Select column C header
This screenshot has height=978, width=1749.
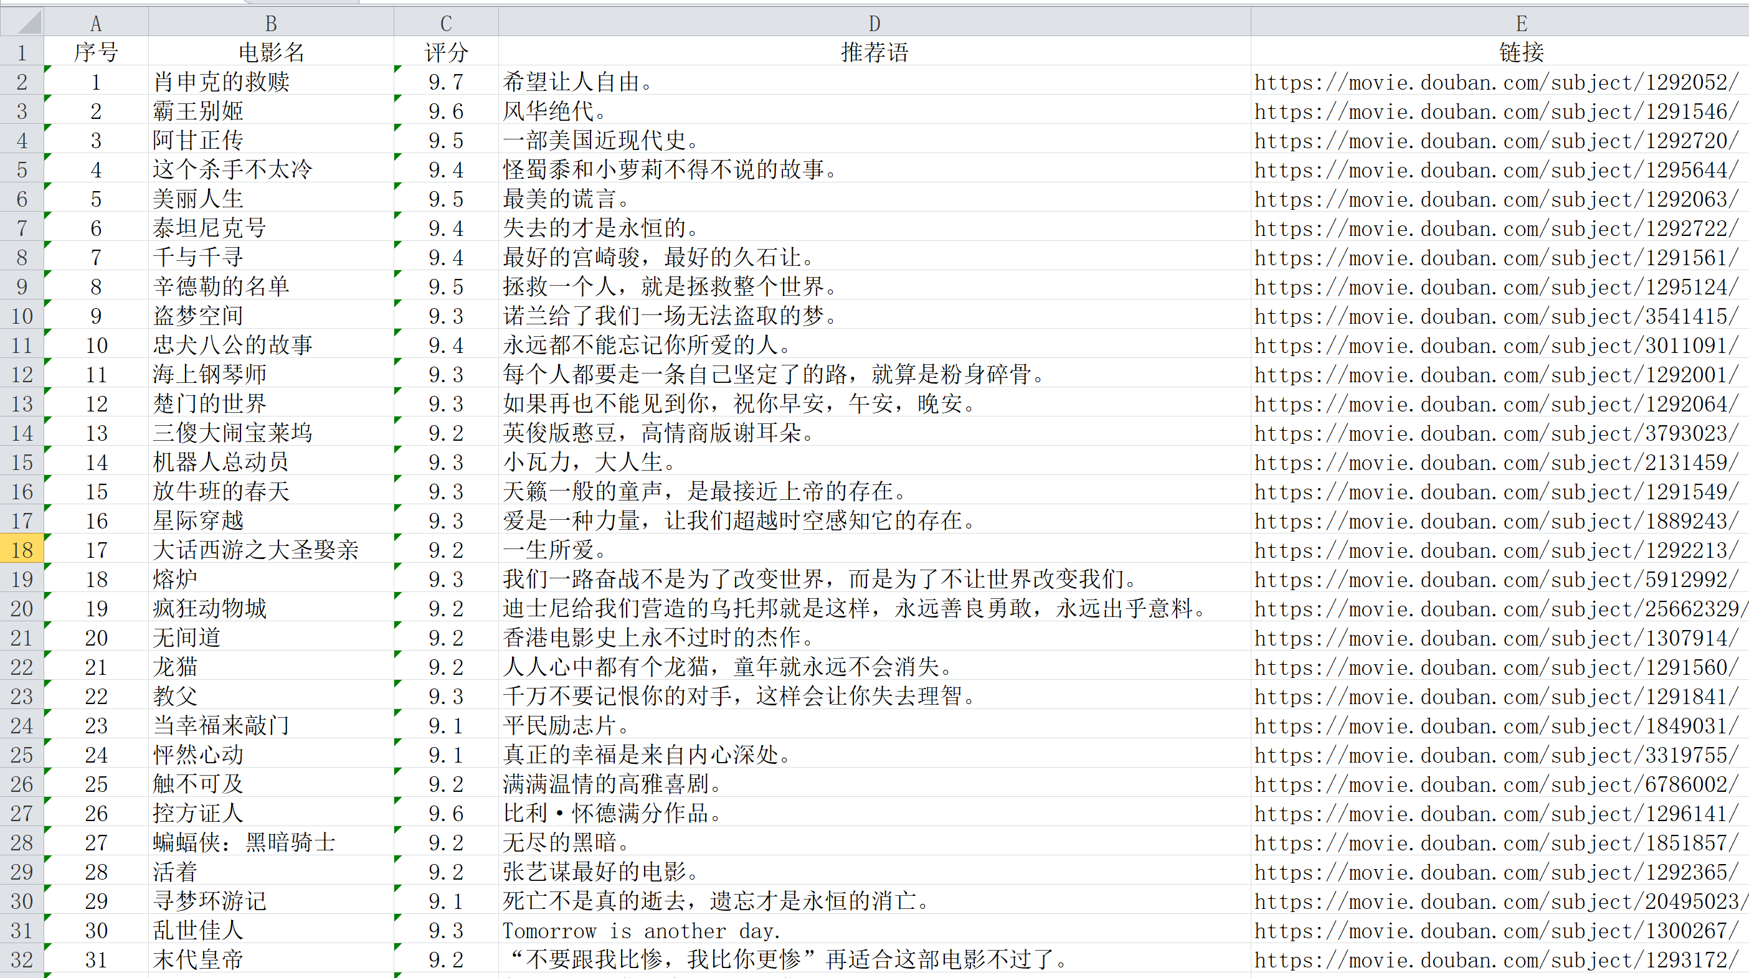click(x=446, y=23)
